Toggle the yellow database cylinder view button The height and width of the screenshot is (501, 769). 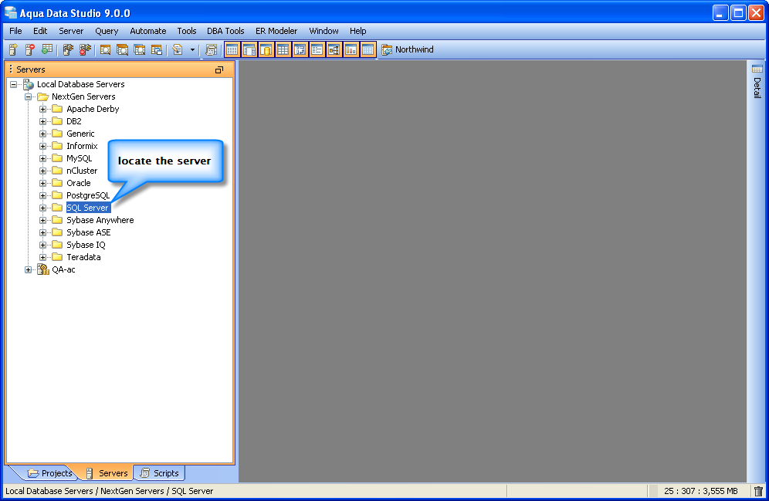point(266,49)
